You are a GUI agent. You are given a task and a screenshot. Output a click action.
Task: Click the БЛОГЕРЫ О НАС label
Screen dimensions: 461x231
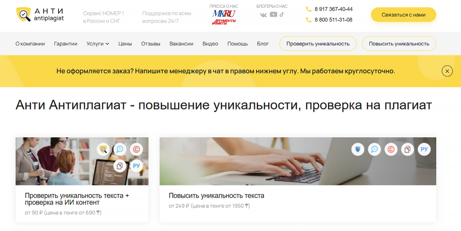[272, 6]
